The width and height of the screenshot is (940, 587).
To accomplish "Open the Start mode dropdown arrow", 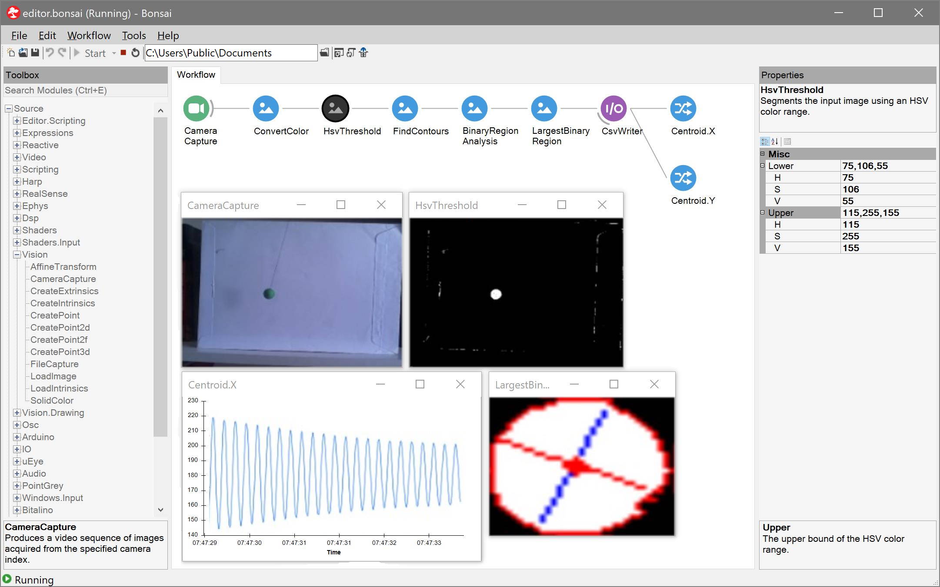I will coord(114,53).
